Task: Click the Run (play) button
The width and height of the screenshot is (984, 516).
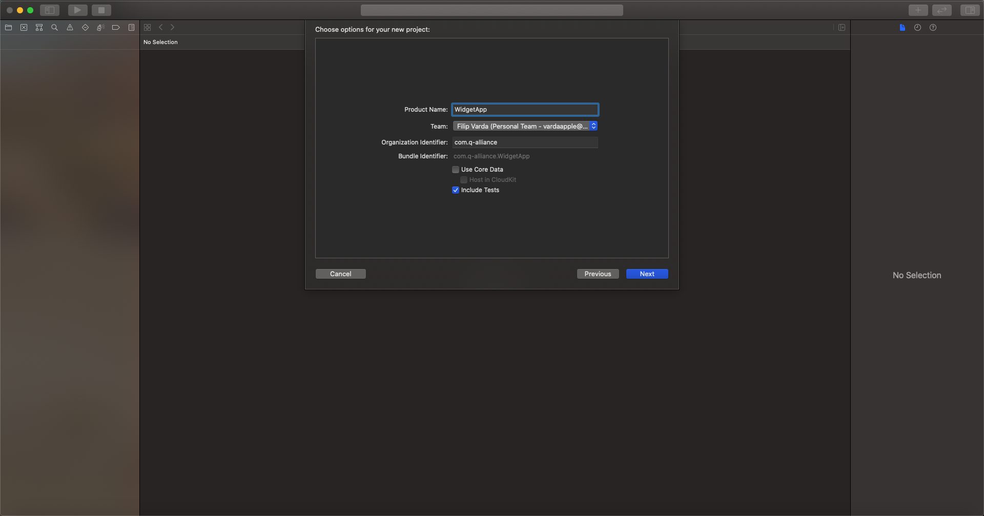Action: pyautogui.click(x=77, y=10)
